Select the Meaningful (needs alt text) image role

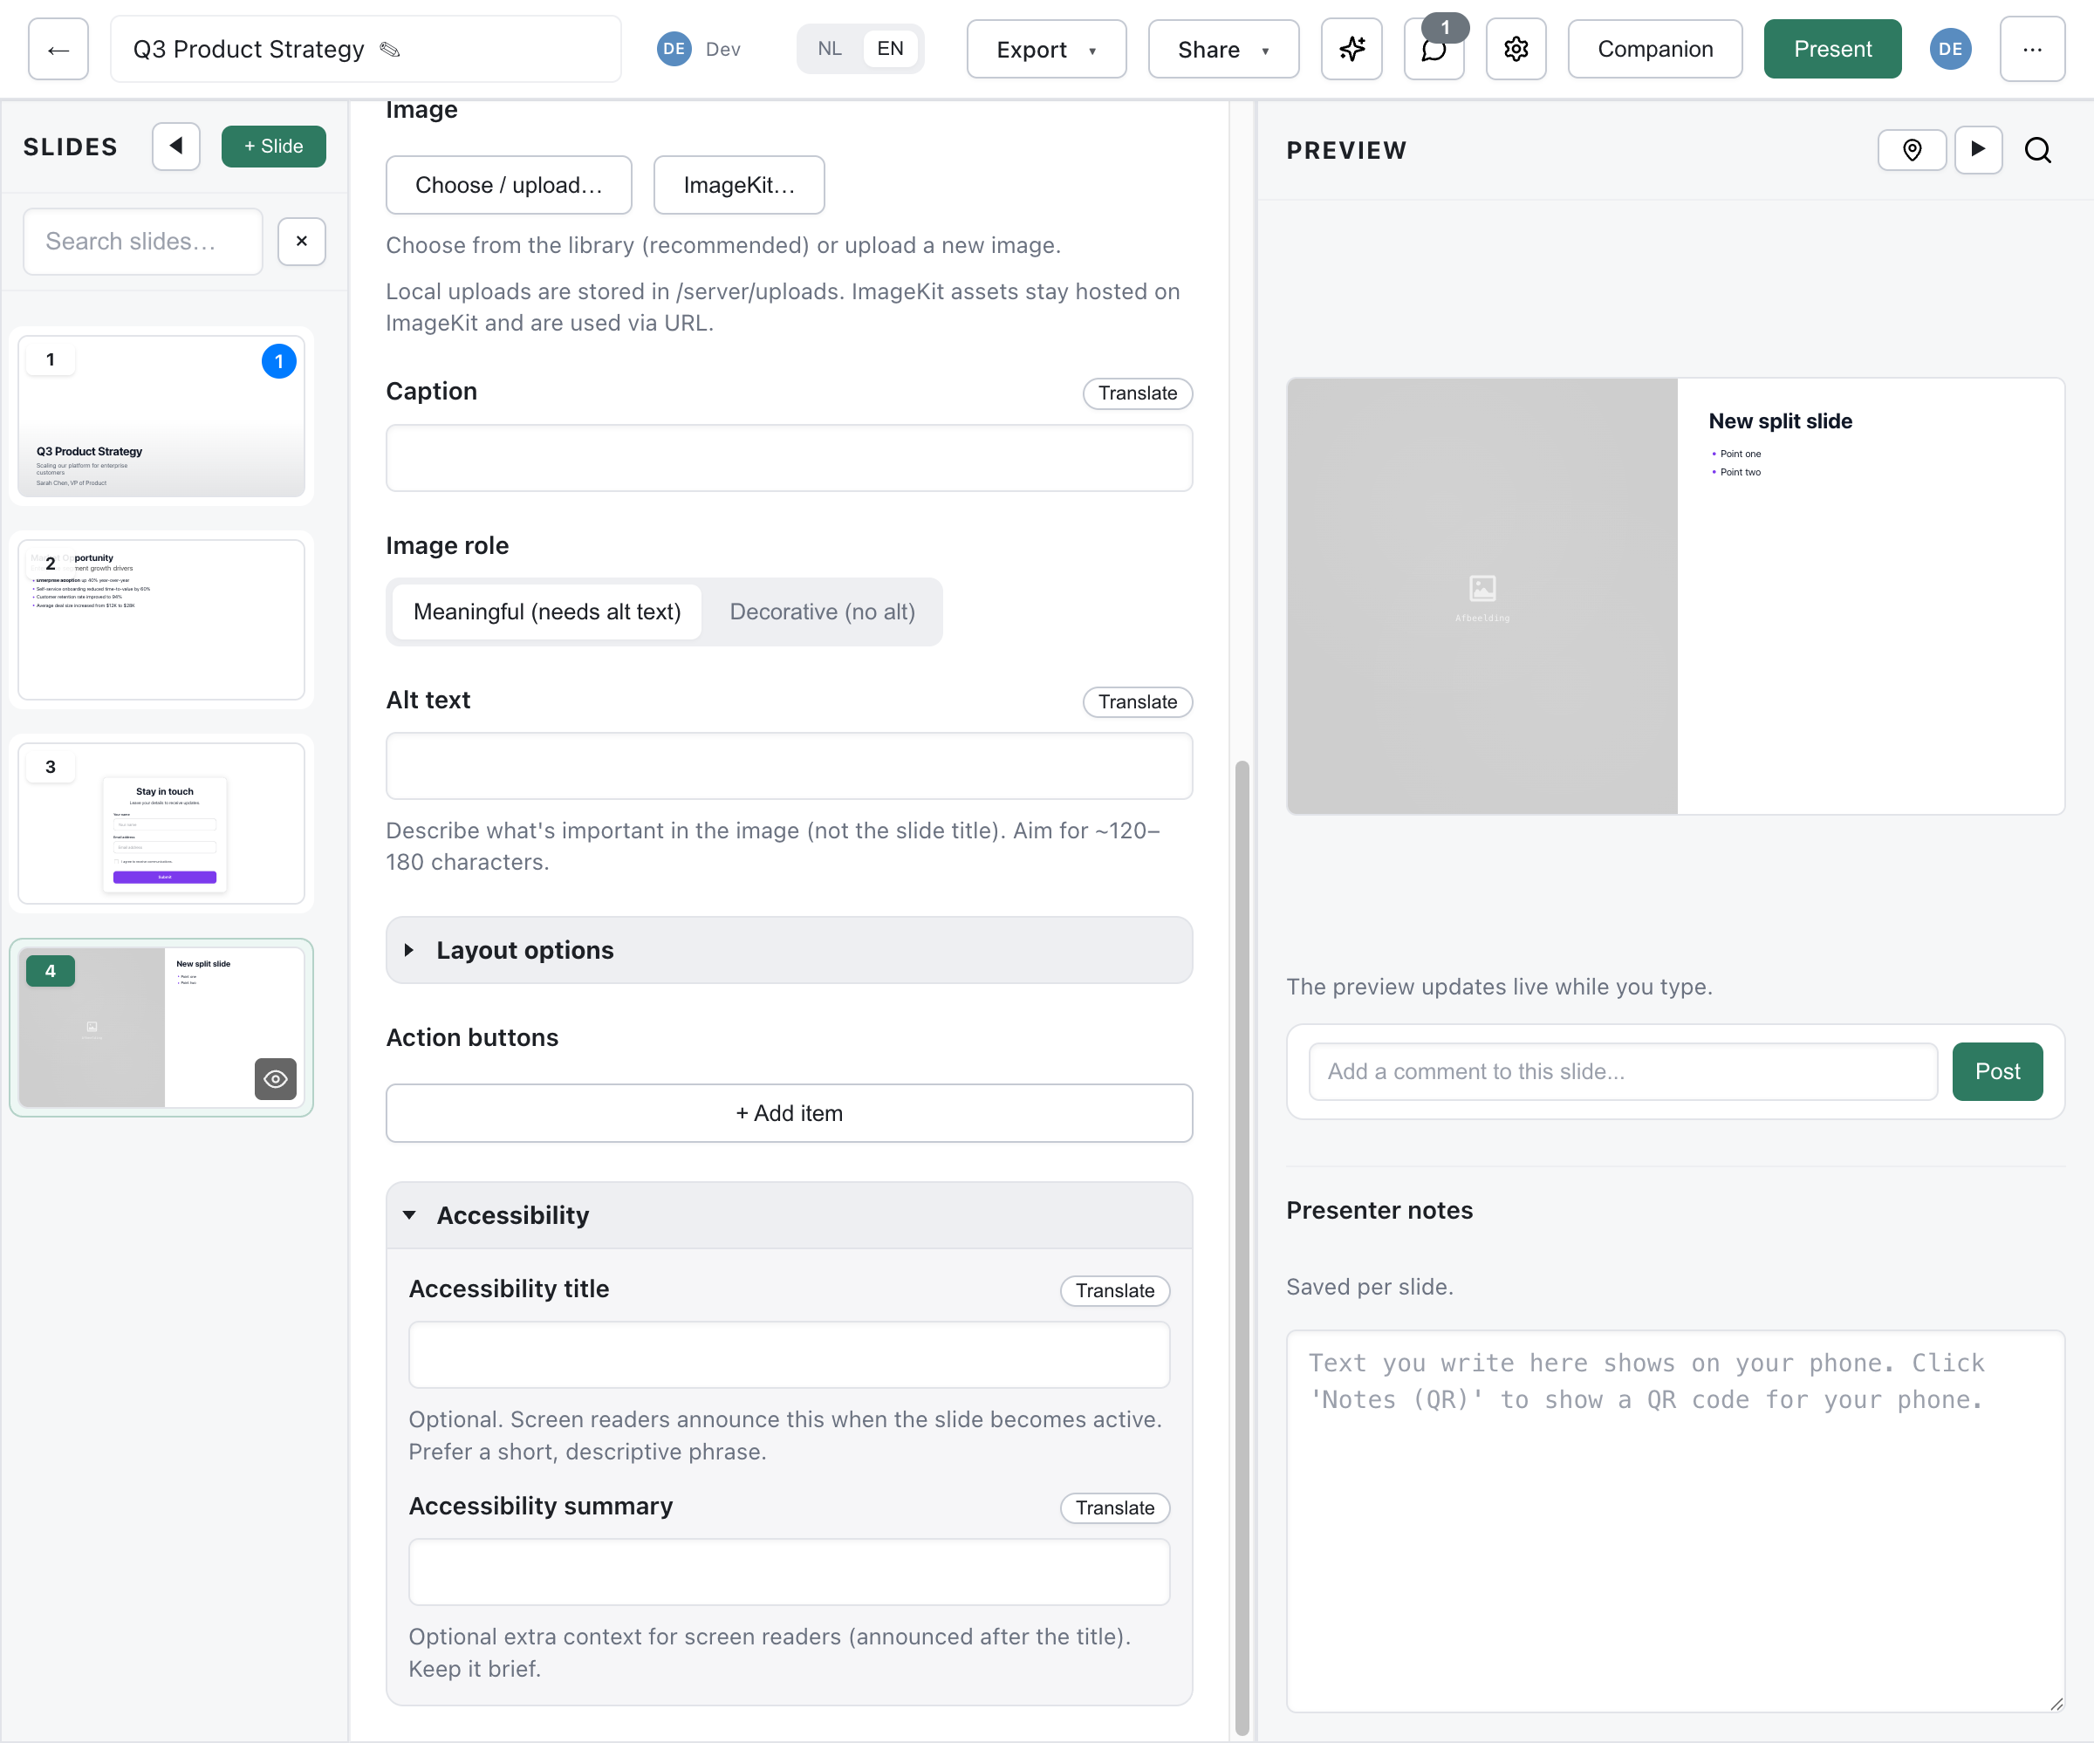(x=546, y=612)
